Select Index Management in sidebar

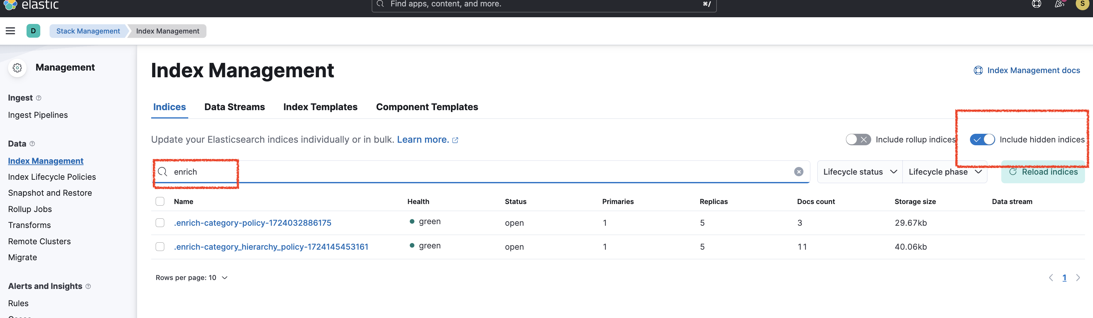point(46,161)
